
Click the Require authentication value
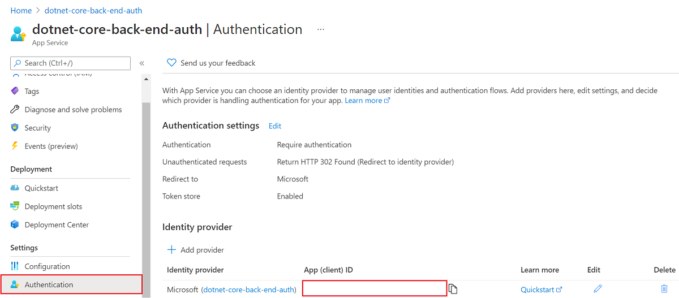coord(314,145)
